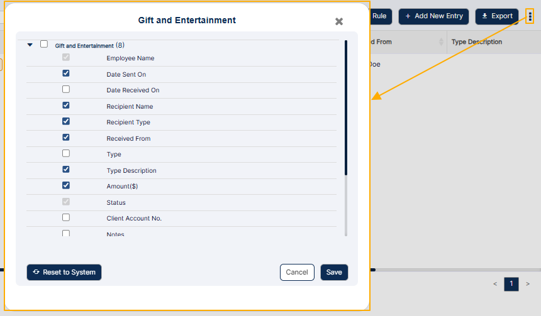The height and width of the screenshot is (316, 541).
Task: Check the Date Received On checkbox
Action: tap(66, 89)
